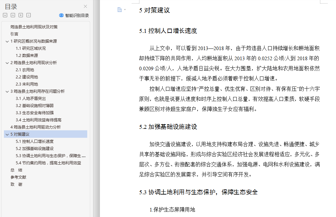The height and width of the screenshot is (217, 336).
Task: Click the plus icon to promote outline level
Action: (x=21, y=15)
